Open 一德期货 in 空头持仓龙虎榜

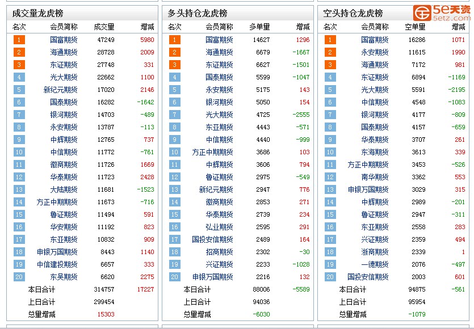point(375,264)
